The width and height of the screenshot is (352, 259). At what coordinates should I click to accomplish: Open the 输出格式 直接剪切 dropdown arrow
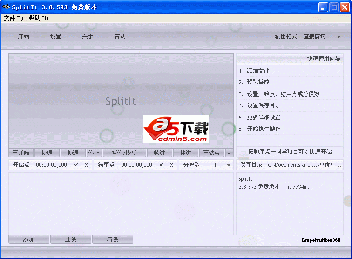click(338, 37)
